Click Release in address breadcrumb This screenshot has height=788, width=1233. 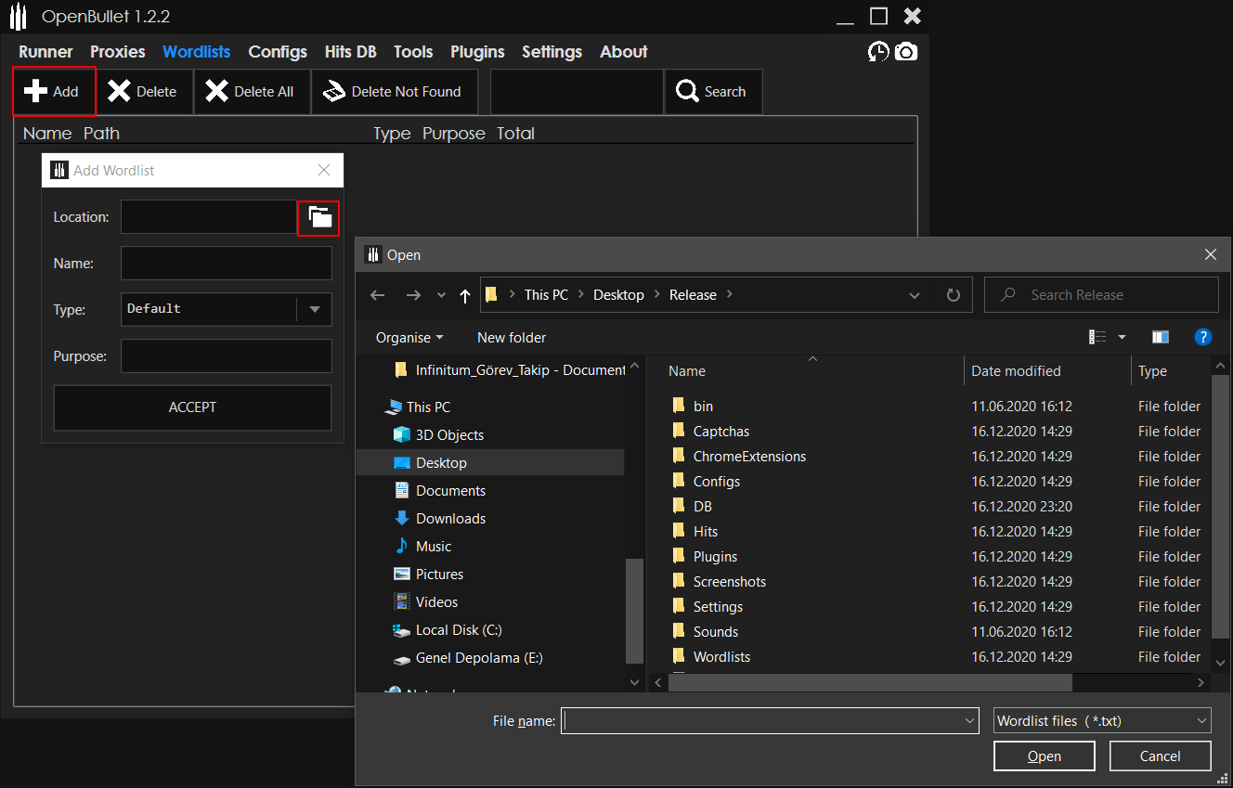pos(693,295)
